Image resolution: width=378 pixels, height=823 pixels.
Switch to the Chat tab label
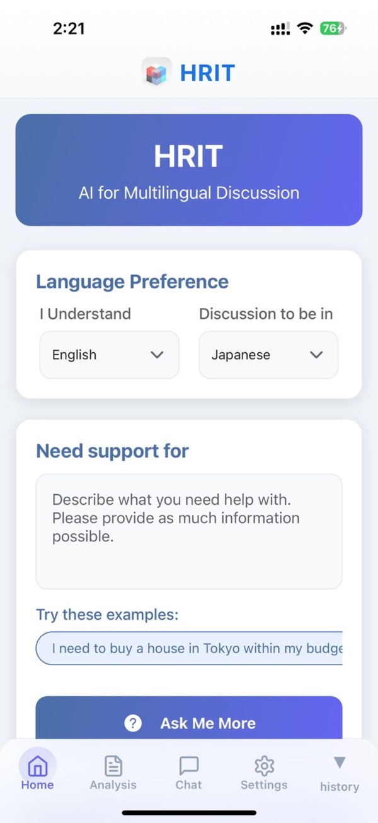[189, 785]
